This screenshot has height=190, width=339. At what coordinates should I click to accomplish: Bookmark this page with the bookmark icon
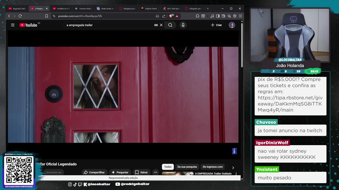coord(47,16)
